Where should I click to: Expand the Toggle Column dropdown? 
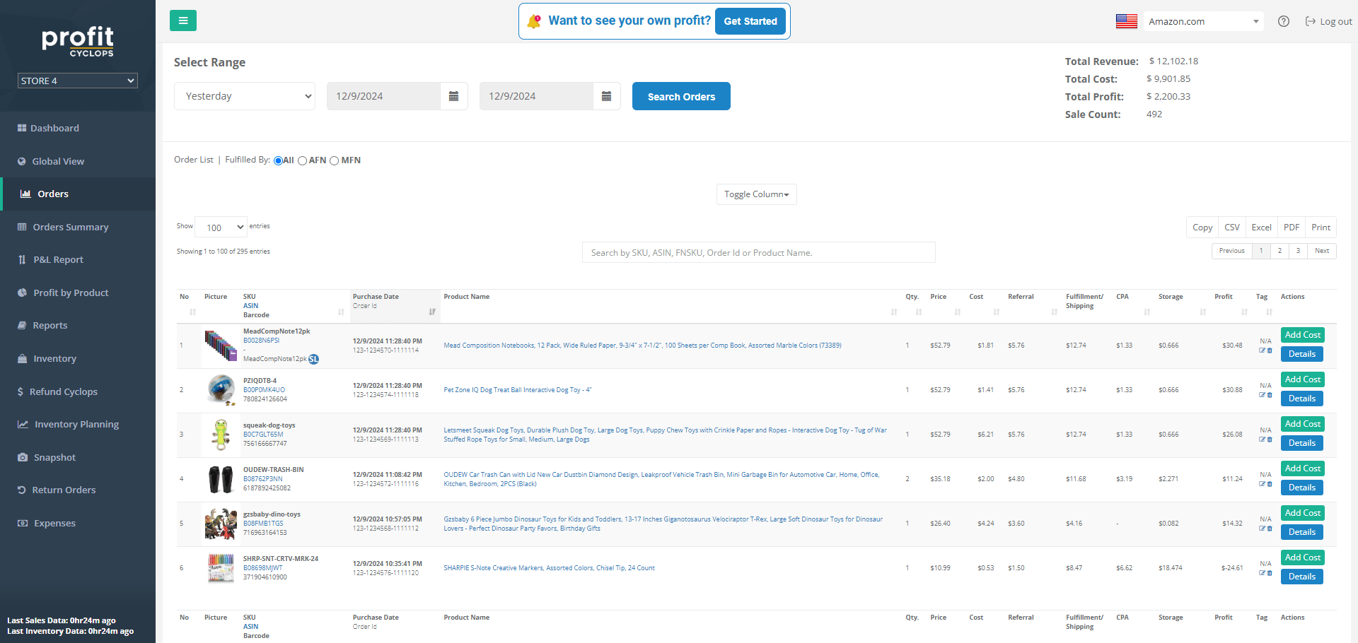756,194
